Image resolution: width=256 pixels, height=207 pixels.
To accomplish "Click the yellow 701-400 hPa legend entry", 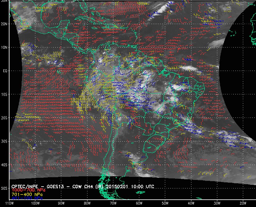I will (x=27, y=195).
